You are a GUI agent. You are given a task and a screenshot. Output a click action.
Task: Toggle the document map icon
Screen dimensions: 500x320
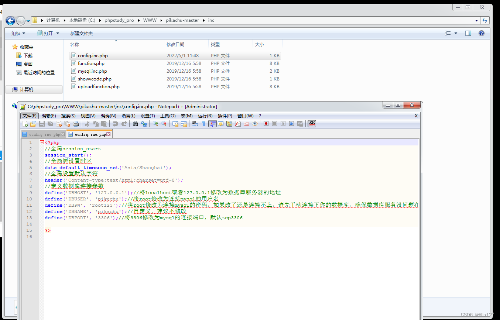click(229, 124)
